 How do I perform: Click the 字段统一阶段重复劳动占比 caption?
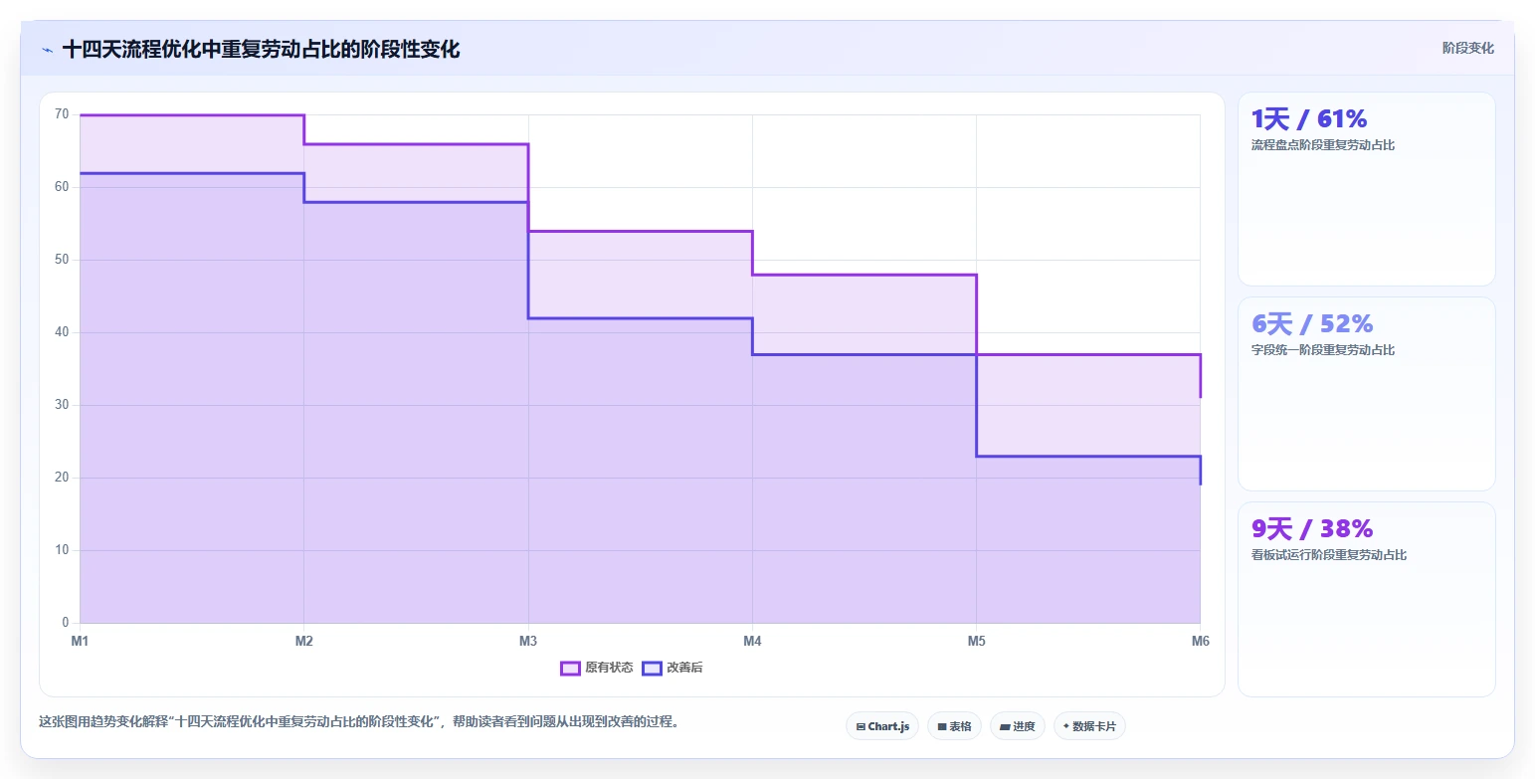pyautogui.click(x=1322, y=350)
